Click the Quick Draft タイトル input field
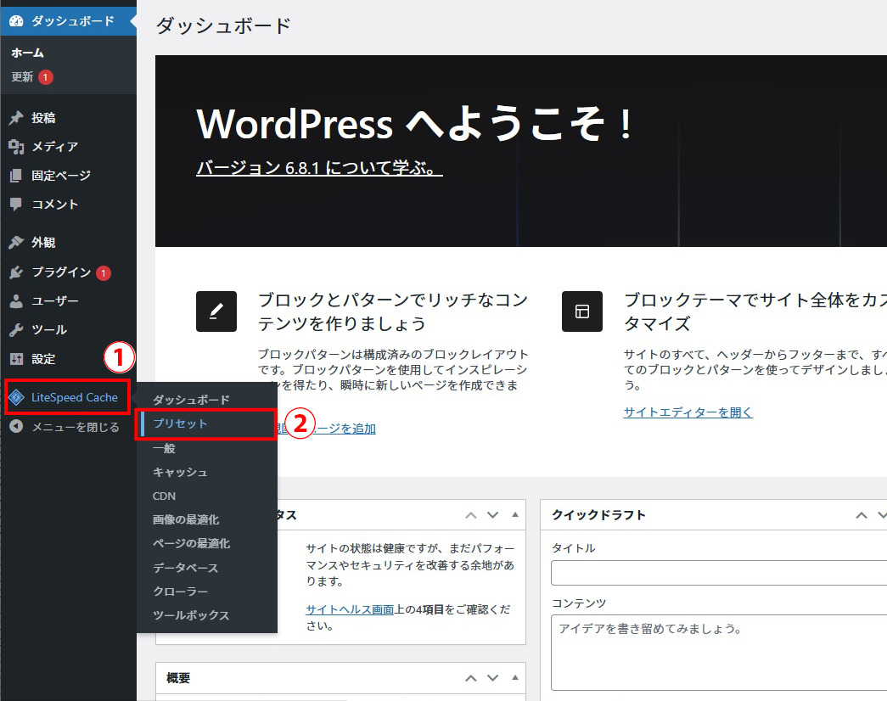The image size is (887, 701). coord(718,574)
